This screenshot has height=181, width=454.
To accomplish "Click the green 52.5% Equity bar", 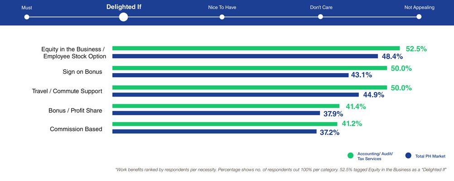I will [x=256, y=48].
